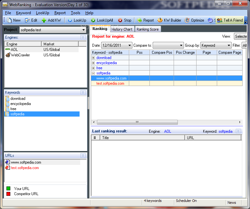
Task: Open the Date dropdown
Action: [x=130, y=45]
